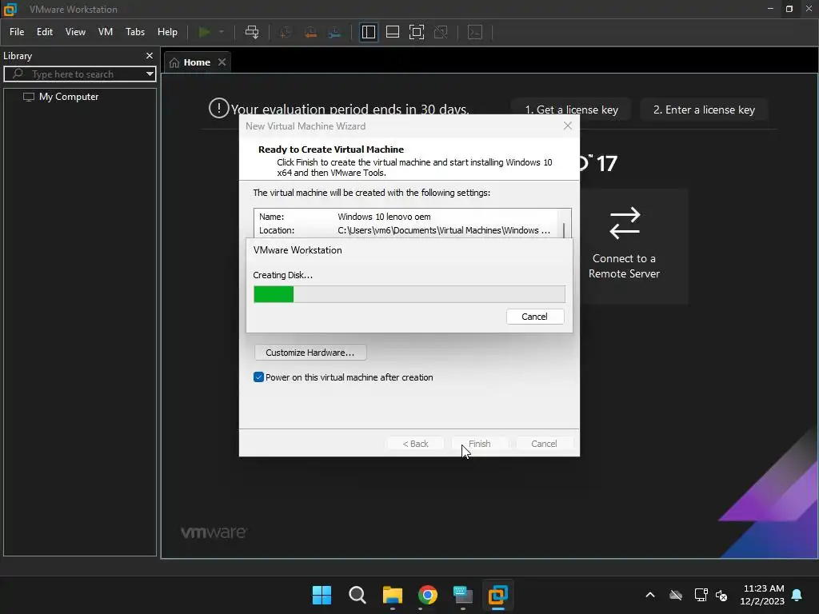Close the Library panel

[x=150, y=55]
